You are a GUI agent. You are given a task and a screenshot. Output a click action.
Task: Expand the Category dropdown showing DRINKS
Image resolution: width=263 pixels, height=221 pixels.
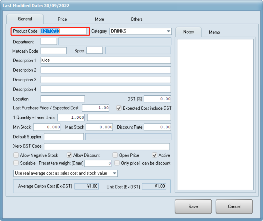pos(168,31)
